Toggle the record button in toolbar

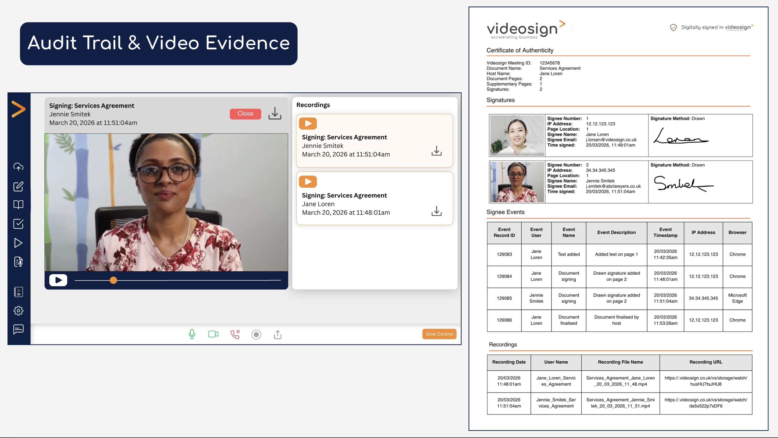(x=256, y=334)
